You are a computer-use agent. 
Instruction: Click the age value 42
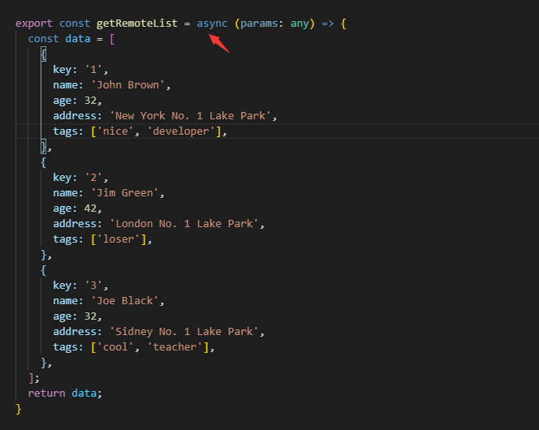pos(90,209)
